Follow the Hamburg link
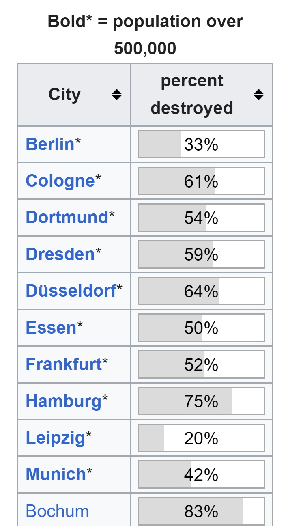 pos(63,401)
